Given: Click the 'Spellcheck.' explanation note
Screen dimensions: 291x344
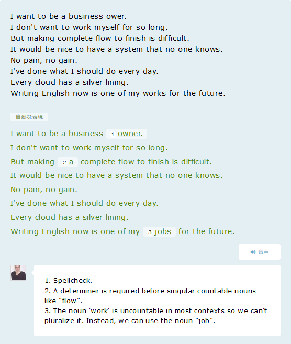Looking at the screenshot, I should [68, 280].
